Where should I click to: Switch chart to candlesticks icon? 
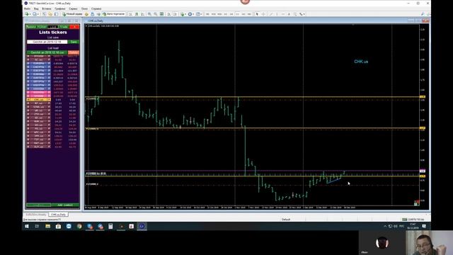click(137, 14)
